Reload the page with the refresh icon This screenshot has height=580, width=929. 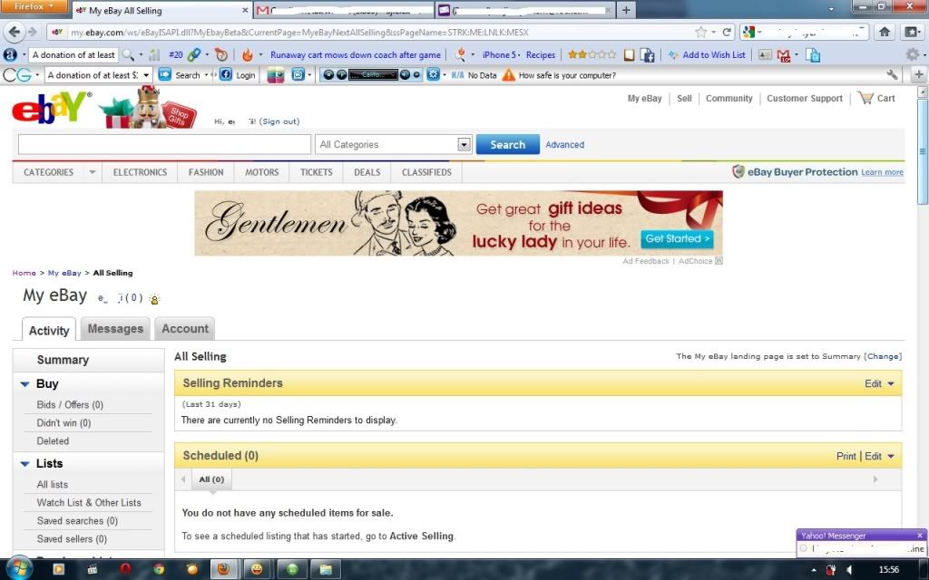727,32
